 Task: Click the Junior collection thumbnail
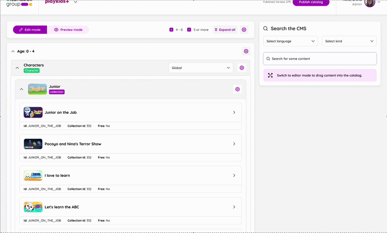pyautogui.click(x=37, y=89)
